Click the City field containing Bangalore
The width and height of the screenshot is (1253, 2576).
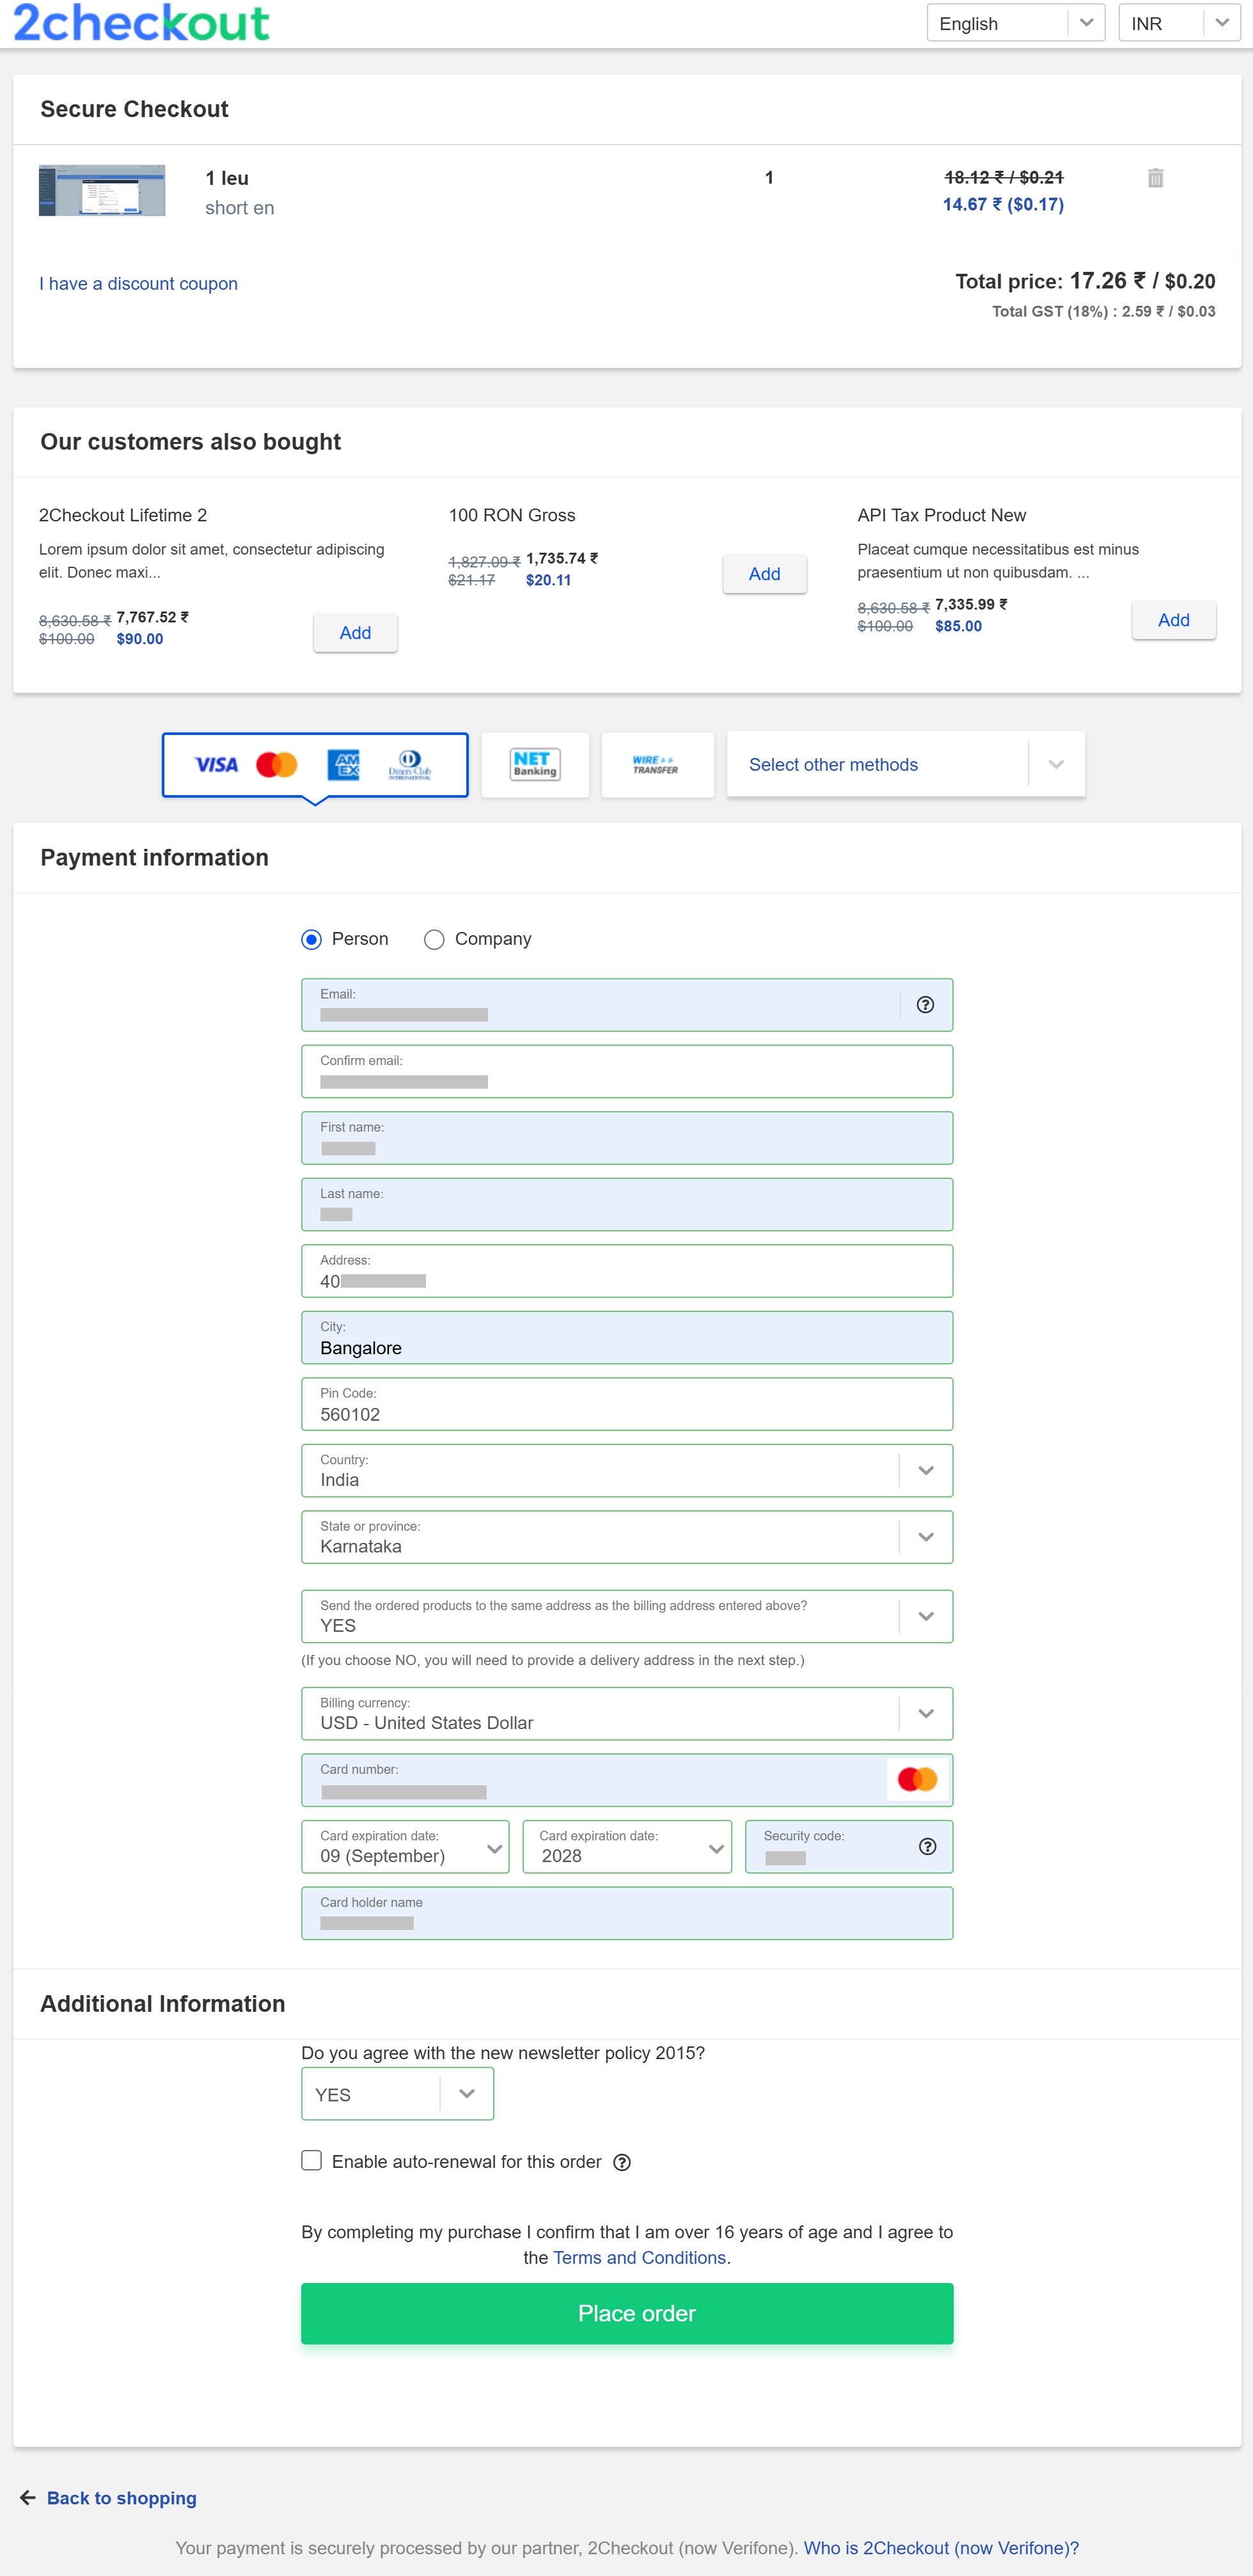627,1338
